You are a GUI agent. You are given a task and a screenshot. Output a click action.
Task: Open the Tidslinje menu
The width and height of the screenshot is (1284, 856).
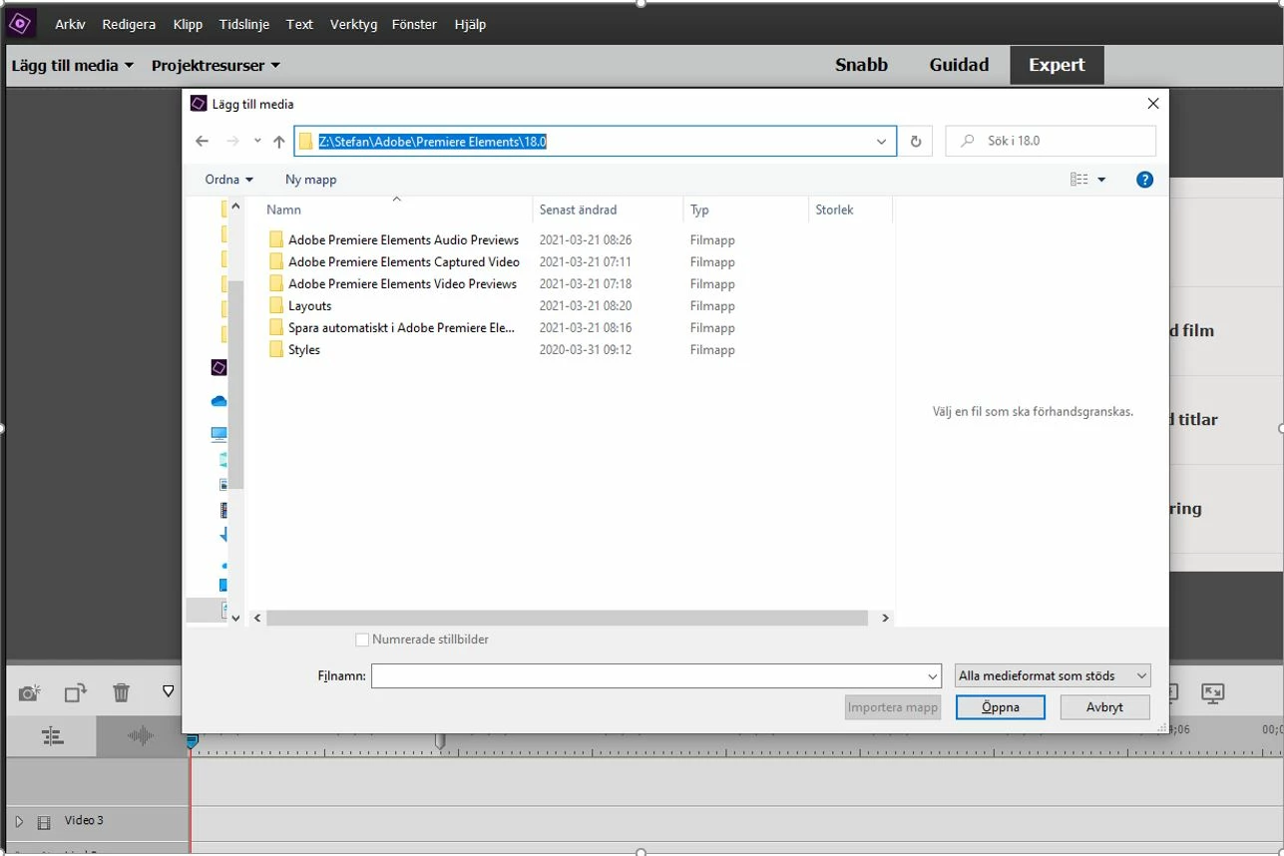[244, 24]
